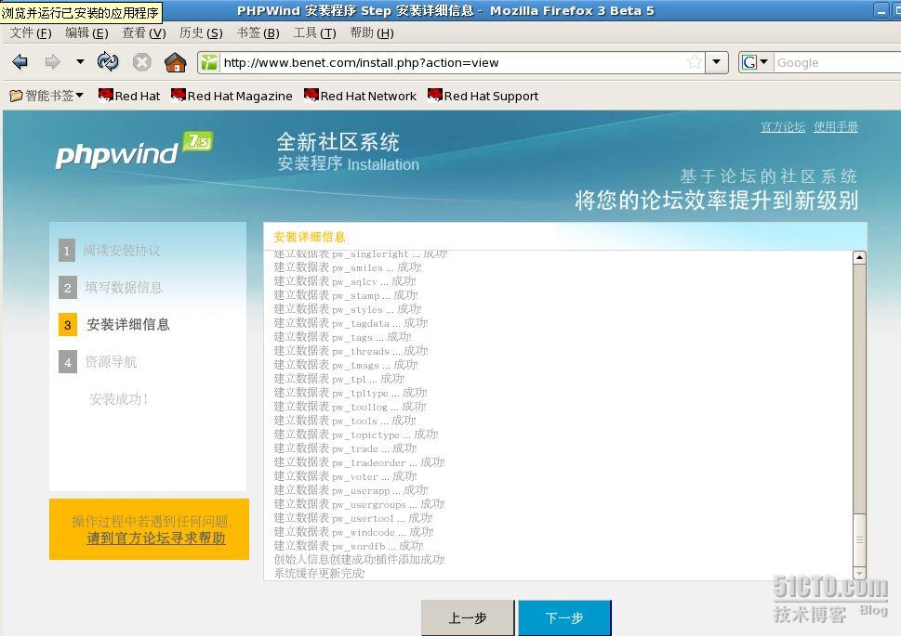901x636 pixels.
Task: Open the Red Hat Support bookmark
Action: tap(484, 96)
